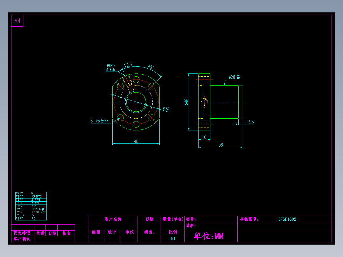Click the "客户名称" header cell

[113, 219]
